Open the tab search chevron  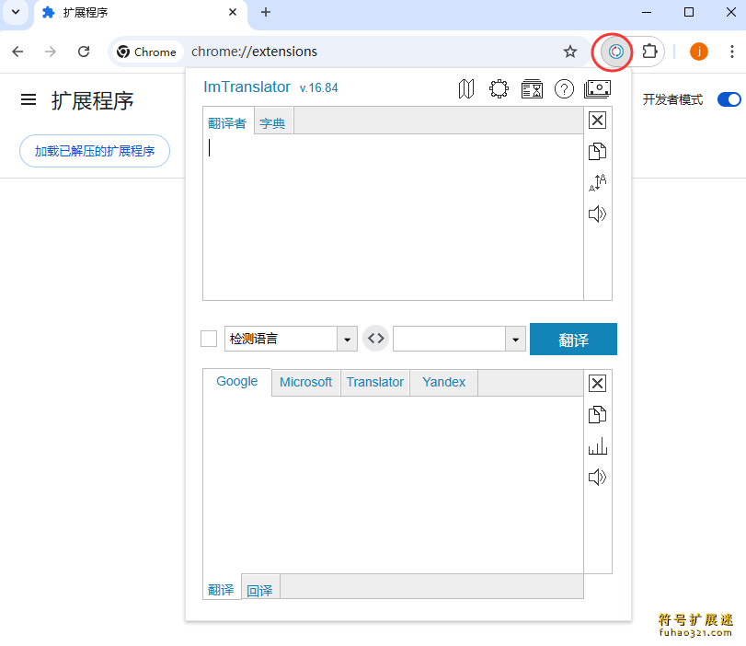[16, 12]
